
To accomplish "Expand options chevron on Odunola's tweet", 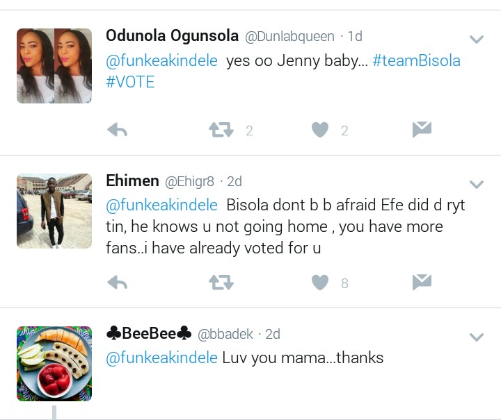I will (x=477, y=40).
